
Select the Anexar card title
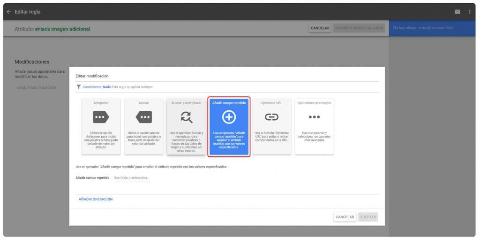[x=143, y=103]
